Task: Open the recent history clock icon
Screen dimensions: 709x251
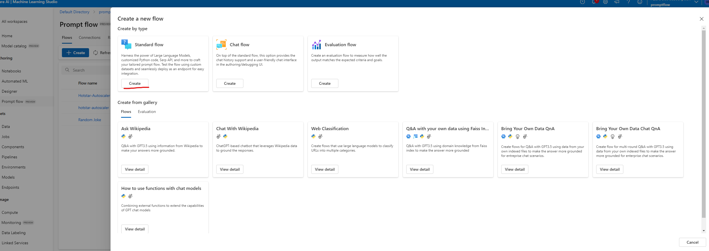Action: tap(582, 2)
